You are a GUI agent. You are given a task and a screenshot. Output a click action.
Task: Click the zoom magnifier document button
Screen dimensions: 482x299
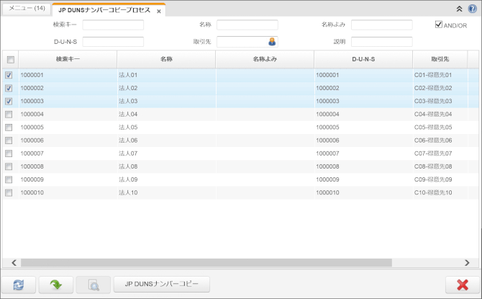click(94, 285)
